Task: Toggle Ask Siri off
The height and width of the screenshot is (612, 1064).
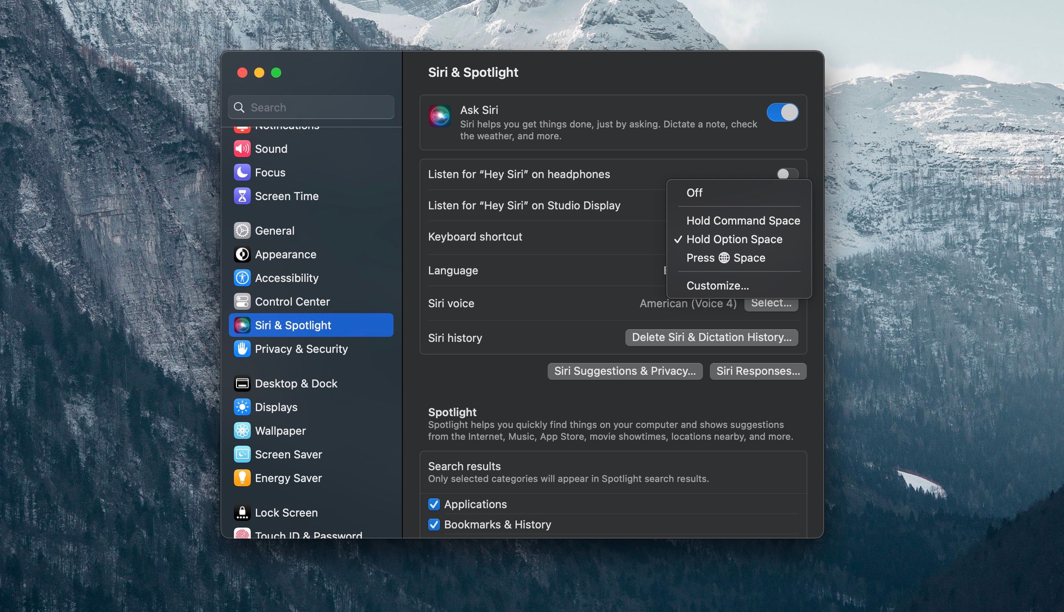Action: click(782, 112)
